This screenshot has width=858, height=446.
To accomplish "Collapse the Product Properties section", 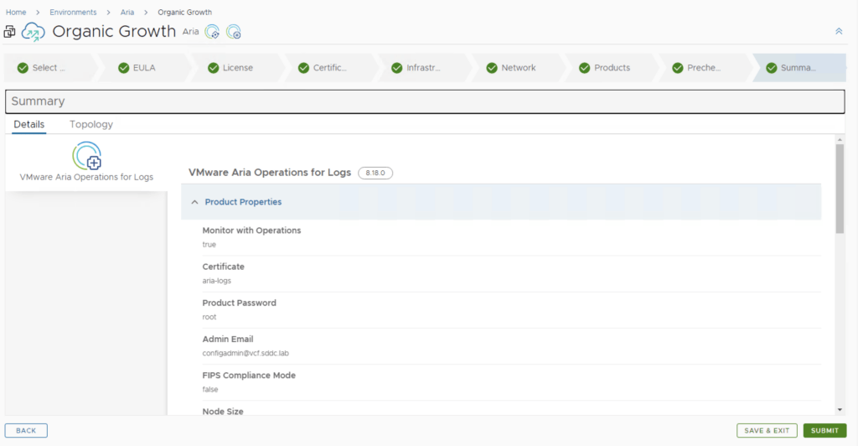I will (194, 202).
